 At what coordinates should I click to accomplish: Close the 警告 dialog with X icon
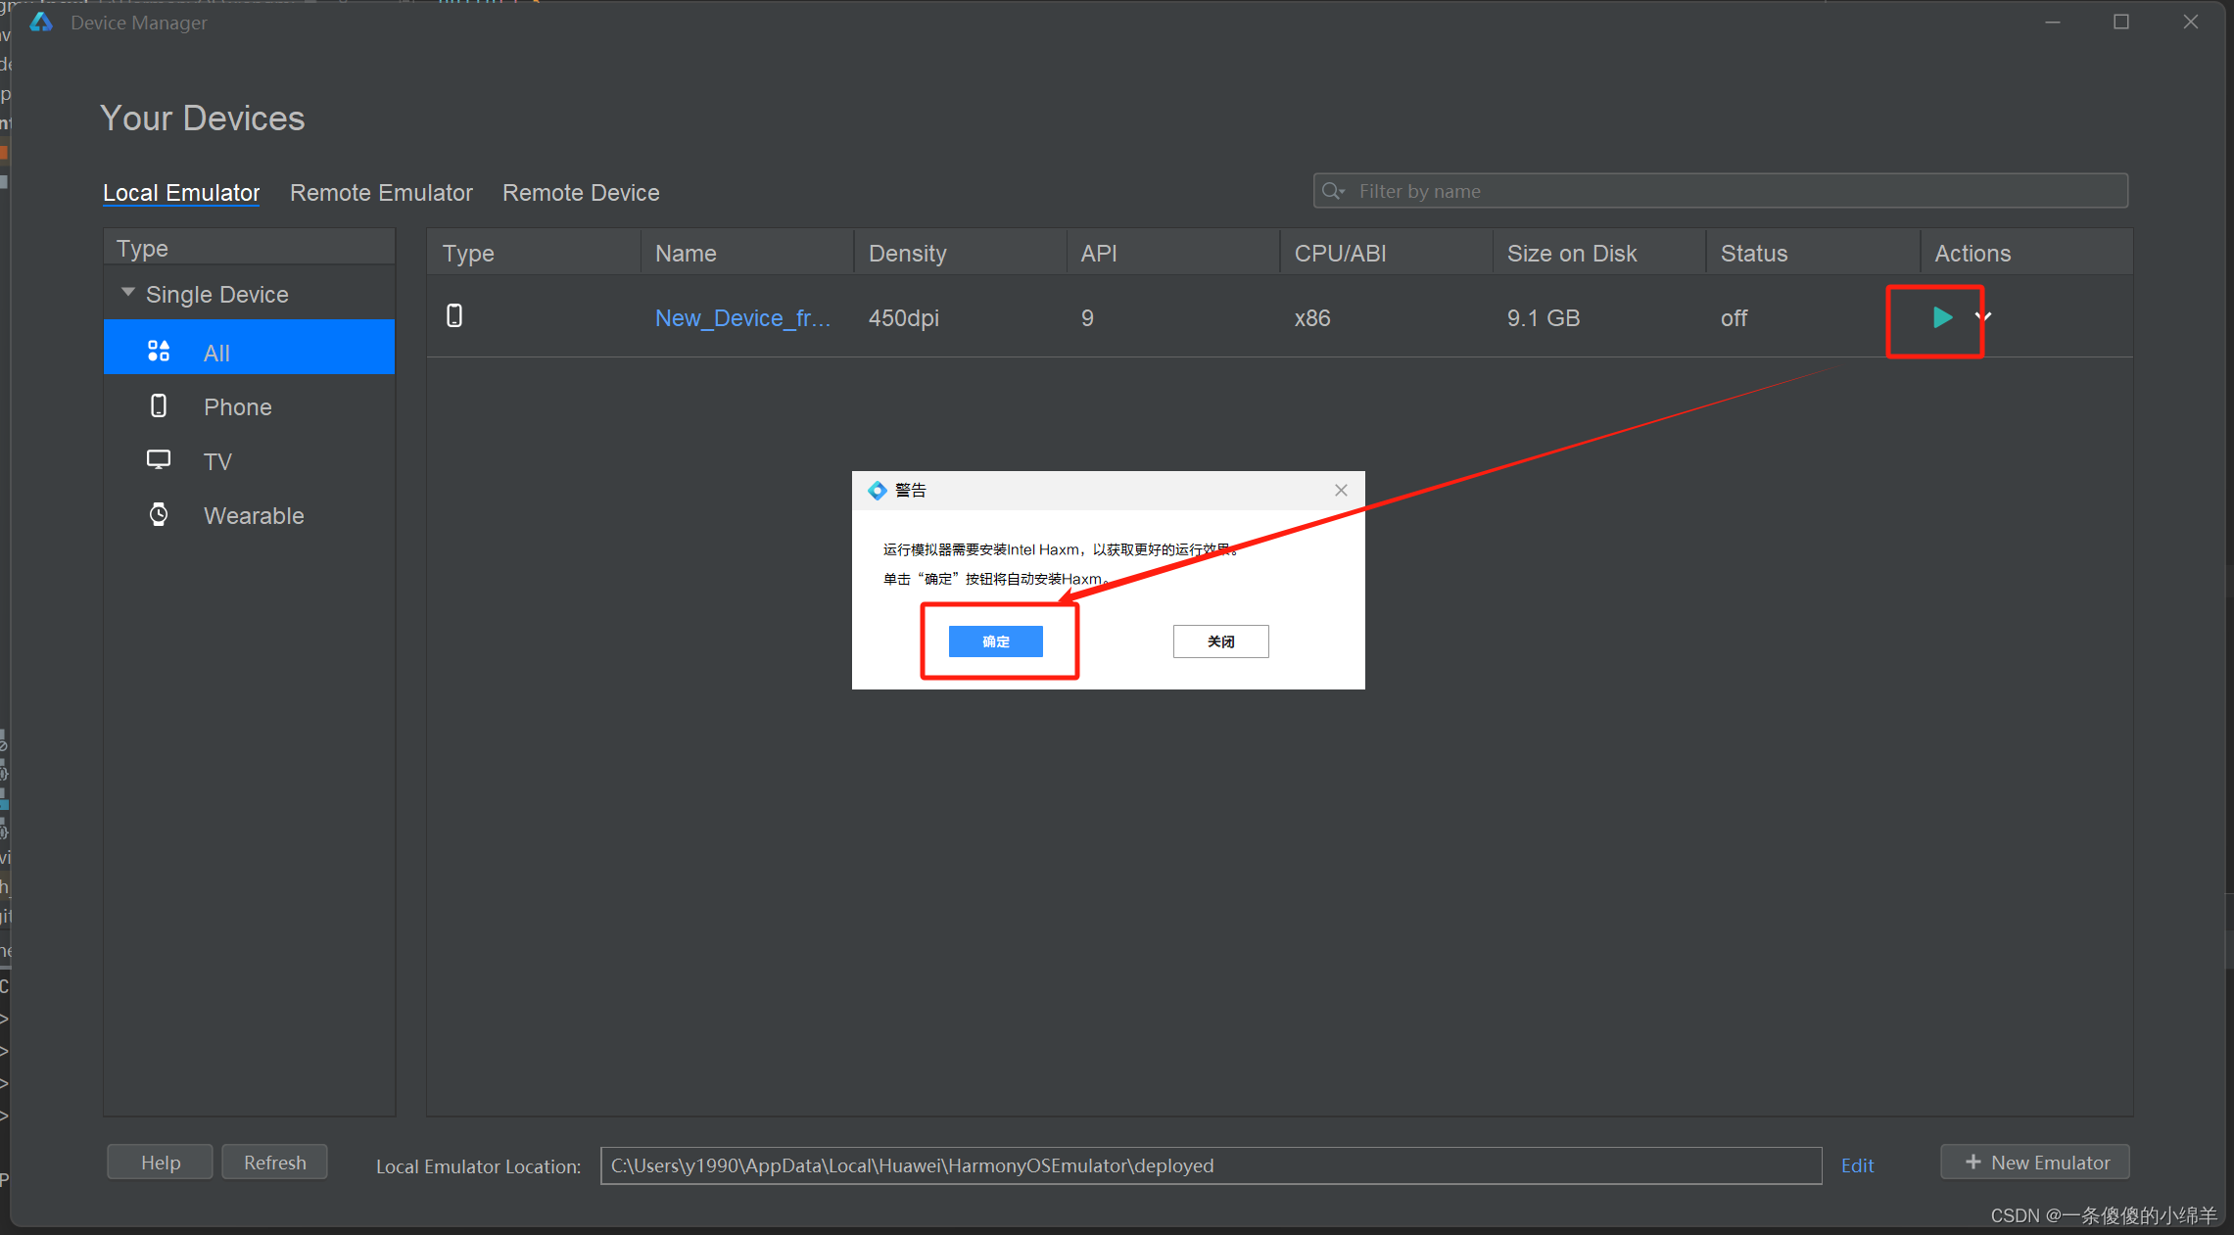(x=1341, y=490)
